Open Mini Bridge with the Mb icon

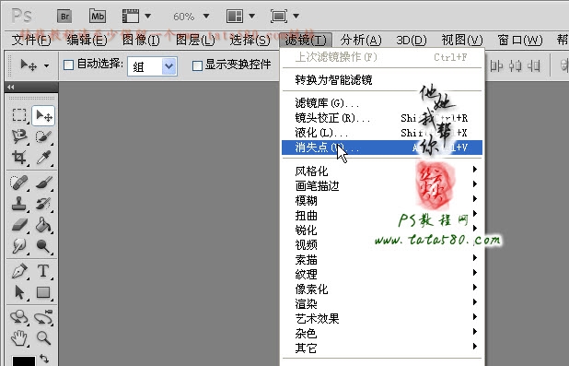pyautogui.click(x=98, y=17)
